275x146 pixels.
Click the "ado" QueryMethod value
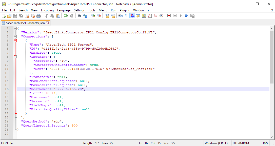(56, 121)
